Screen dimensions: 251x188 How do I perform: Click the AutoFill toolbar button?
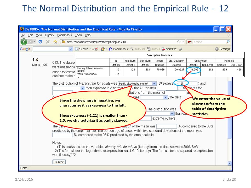point(154,49)
